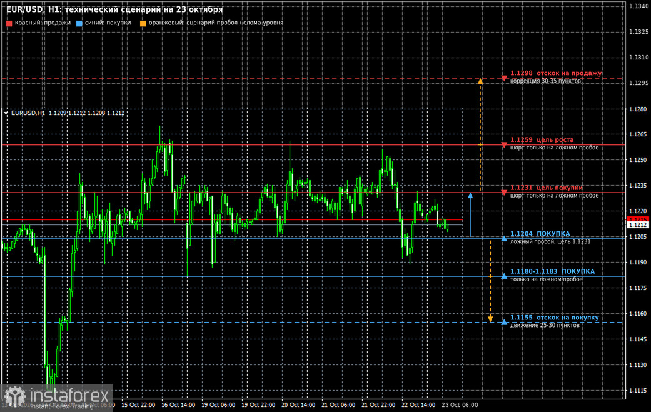Click the orange down-arrowhead near 1.1155
Viewport: 651px width, 412px height.
coord(490,319)
